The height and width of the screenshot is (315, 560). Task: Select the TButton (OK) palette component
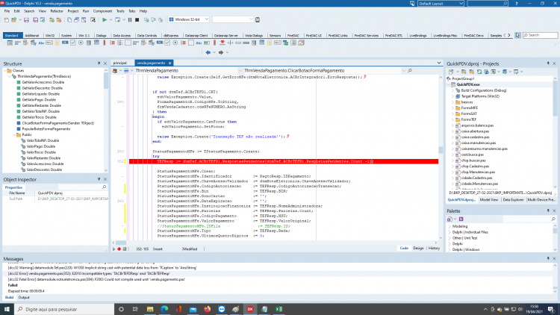[65, 43]
